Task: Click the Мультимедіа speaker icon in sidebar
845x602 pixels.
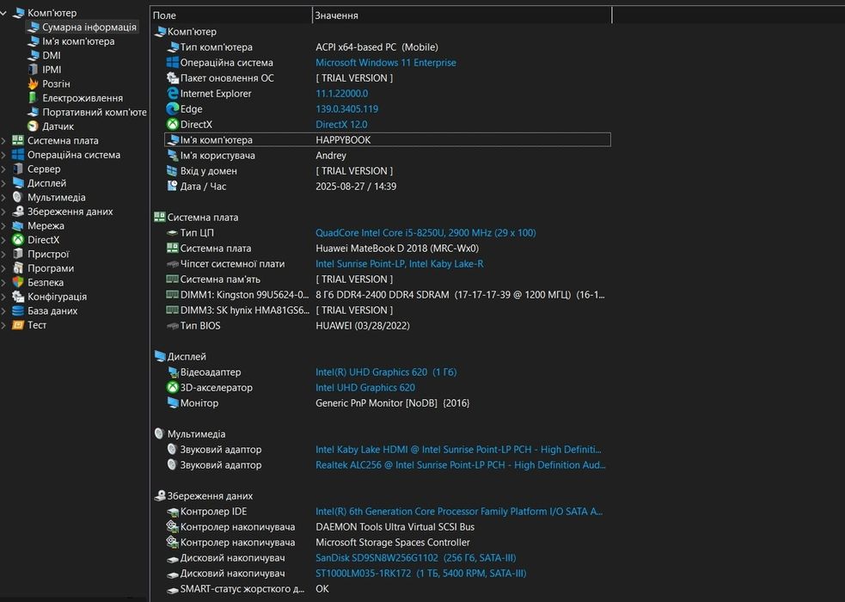Action: click(18, 197)
